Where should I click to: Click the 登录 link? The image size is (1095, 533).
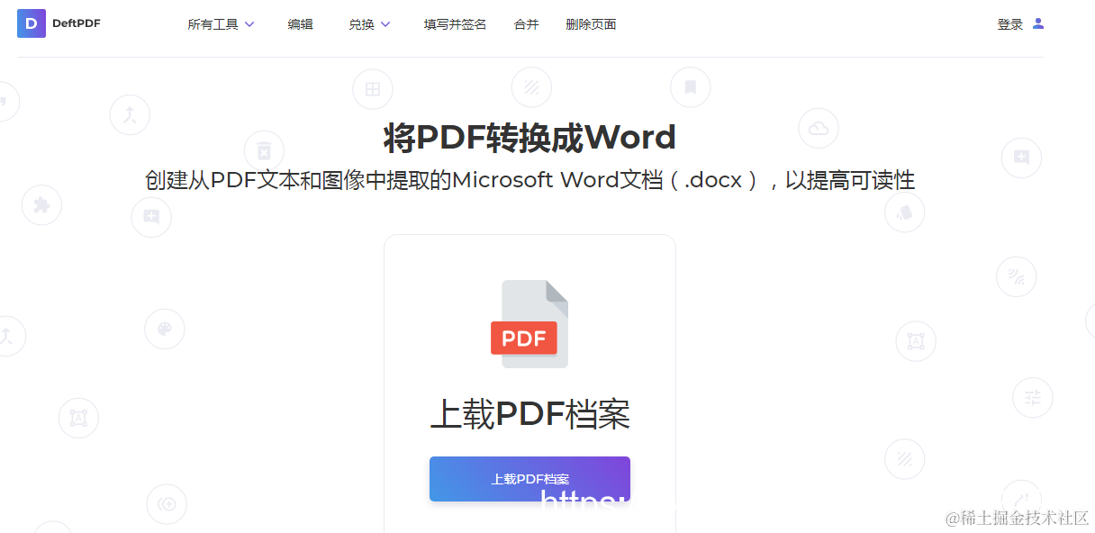(x=1009, y=25)
